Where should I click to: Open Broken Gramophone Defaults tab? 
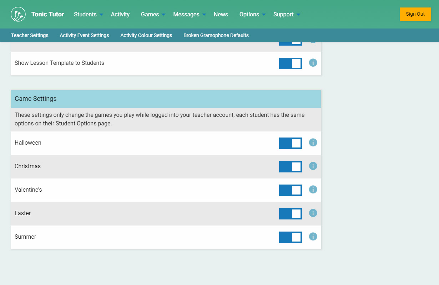click(216, 35)
